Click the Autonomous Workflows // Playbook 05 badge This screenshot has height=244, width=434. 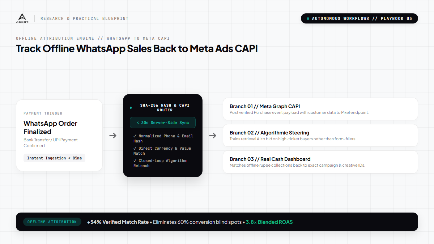point(359,18)
